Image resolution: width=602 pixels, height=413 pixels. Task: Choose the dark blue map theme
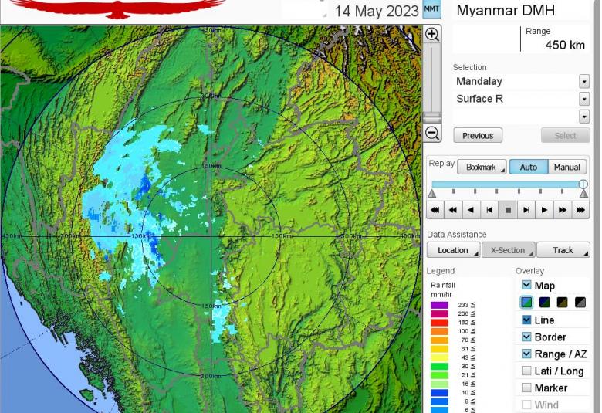pyautogui.click(x=544, y=303)
